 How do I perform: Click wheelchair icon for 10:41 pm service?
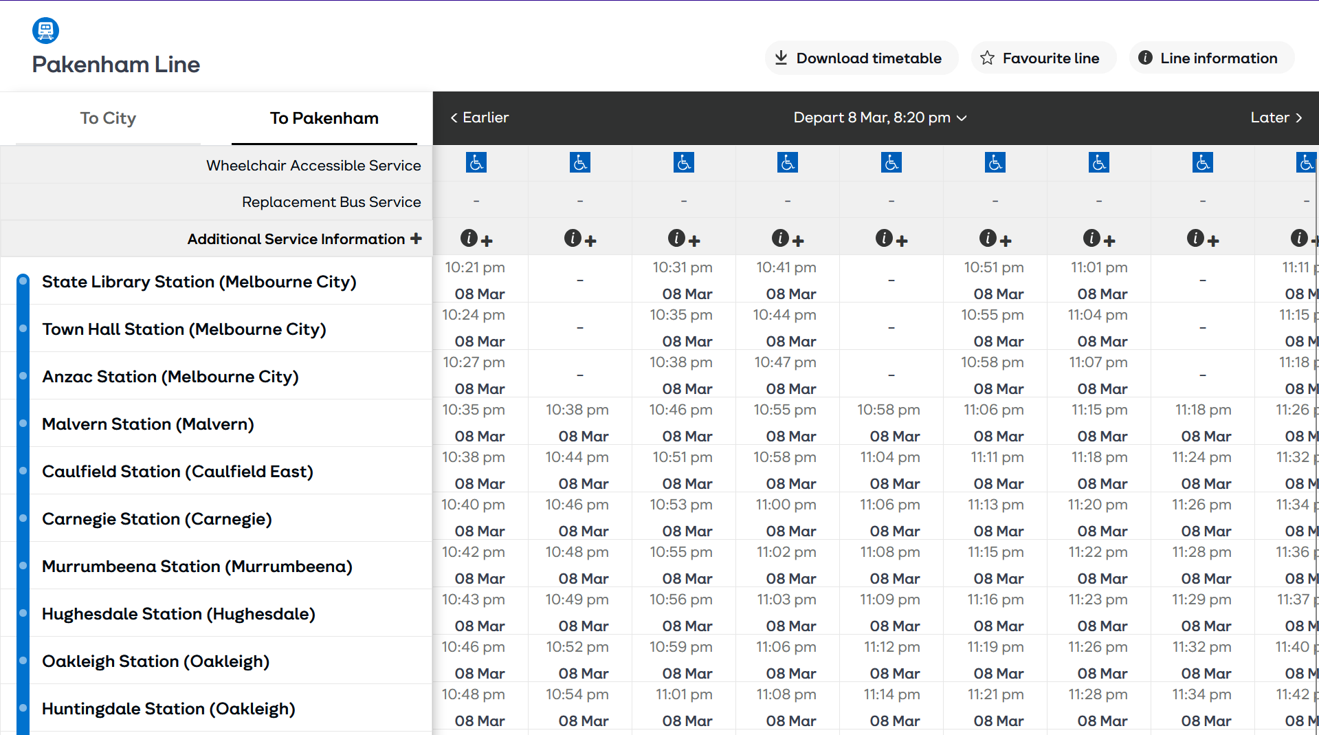pos(788,163)
